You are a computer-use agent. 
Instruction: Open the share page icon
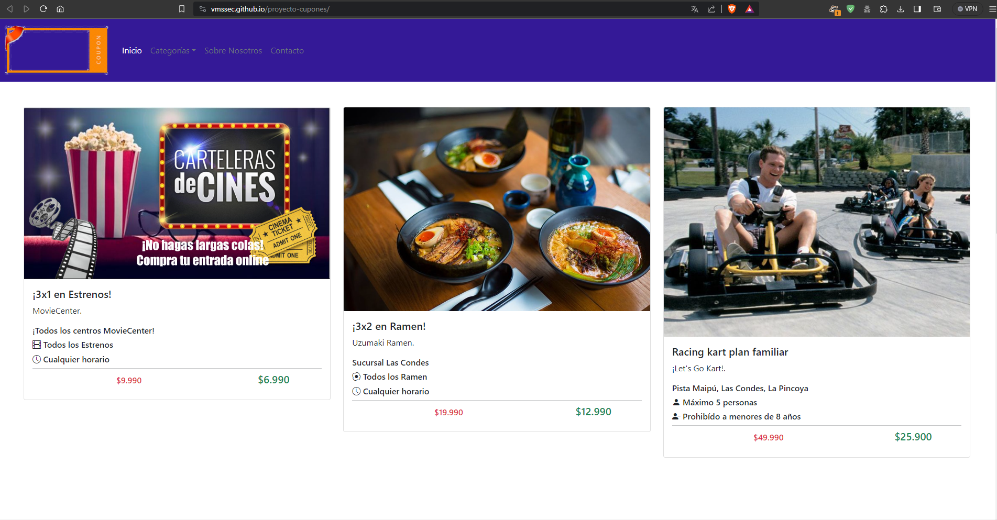pos(711,9)
